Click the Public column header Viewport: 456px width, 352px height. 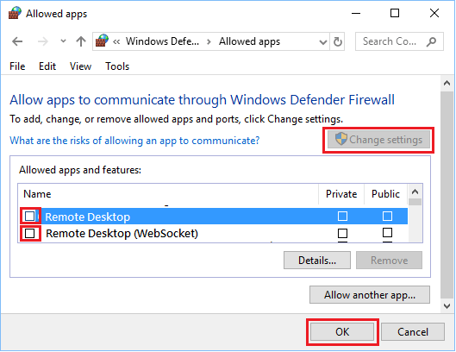pos(385,194)
